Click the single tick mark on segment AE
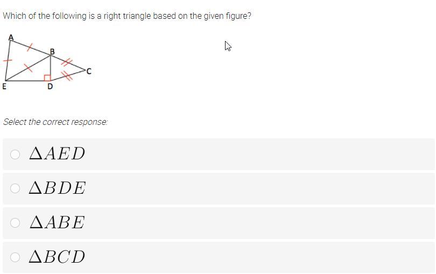Screen dimensions: 436x274 8,60
